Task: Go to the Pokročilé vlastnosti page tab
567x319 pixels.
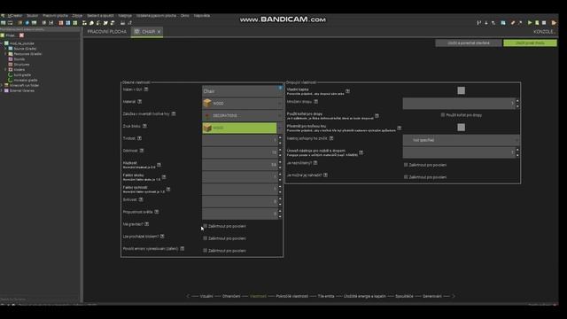Action: (x=291, y=296)
